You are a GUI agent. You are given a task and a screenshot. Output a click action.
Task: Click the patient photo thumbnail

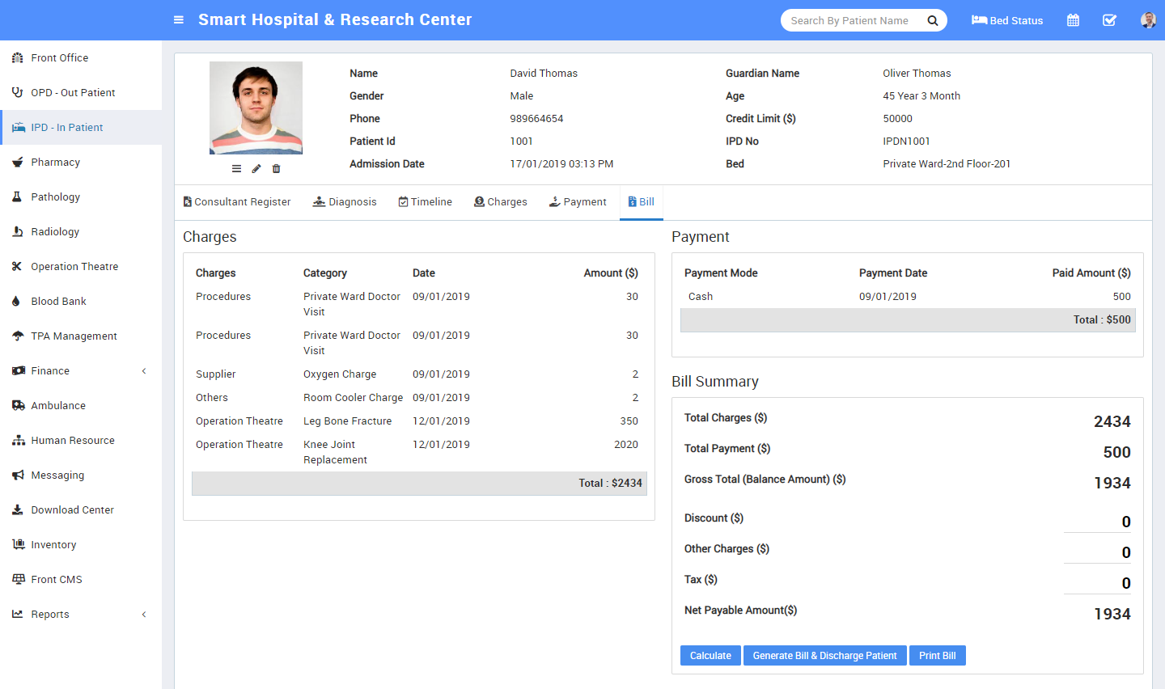pos(256,108)
